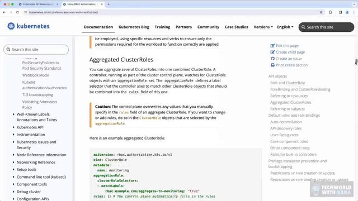Viewport: 358px width, 201px height.
Task: Expand the Kubernetes API sidebar section
Action: [13, 127]
